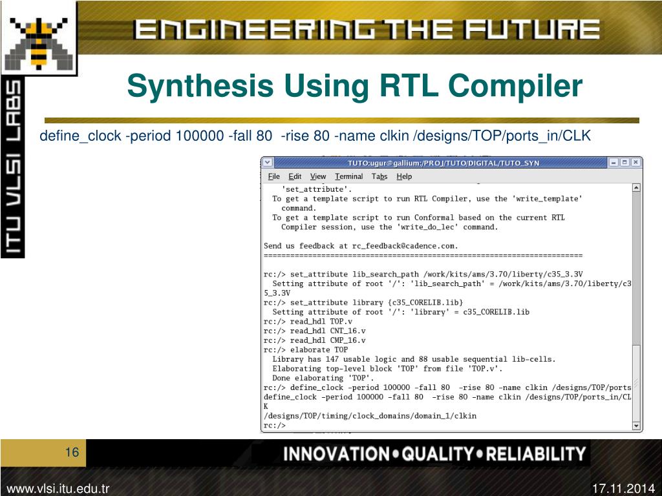
Task: Open the Terminal menu
Action: pos(348,176)
